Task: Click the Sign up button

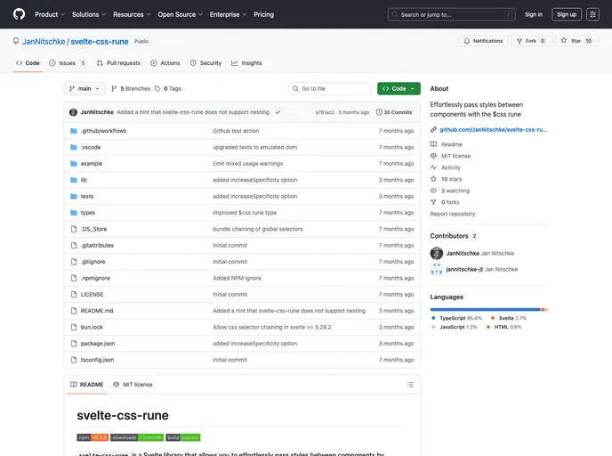Action: (x=566, y=14)
